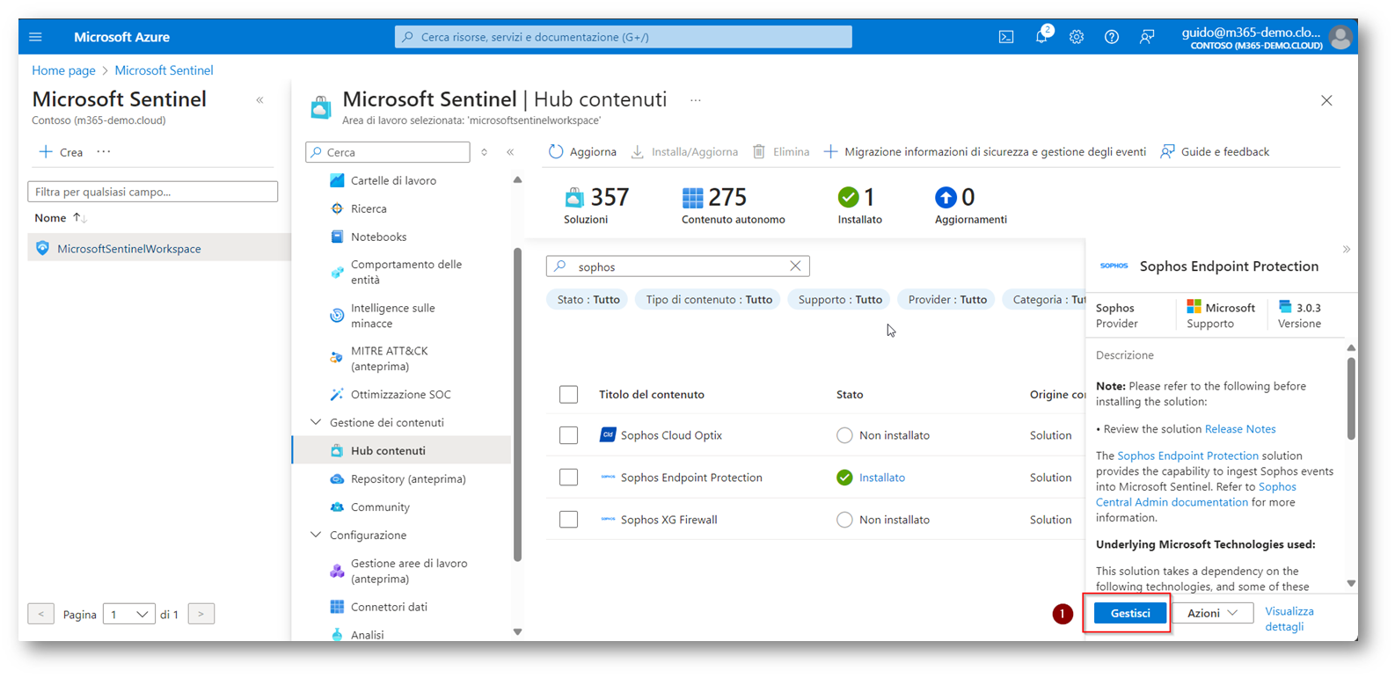Select all content with the header checkbox

click(x=569, y=394)
